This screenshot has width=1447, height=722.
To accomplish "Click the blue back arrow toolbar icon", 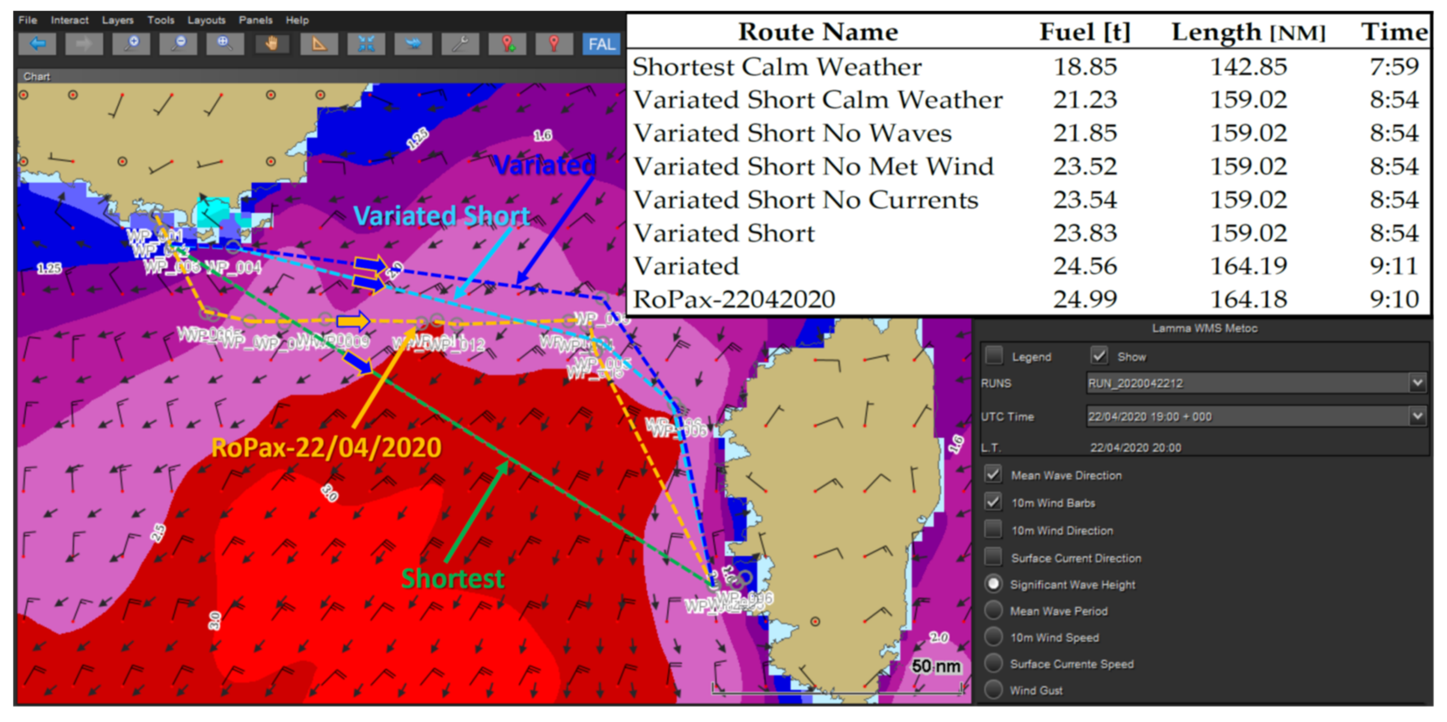I will [37, 44].
